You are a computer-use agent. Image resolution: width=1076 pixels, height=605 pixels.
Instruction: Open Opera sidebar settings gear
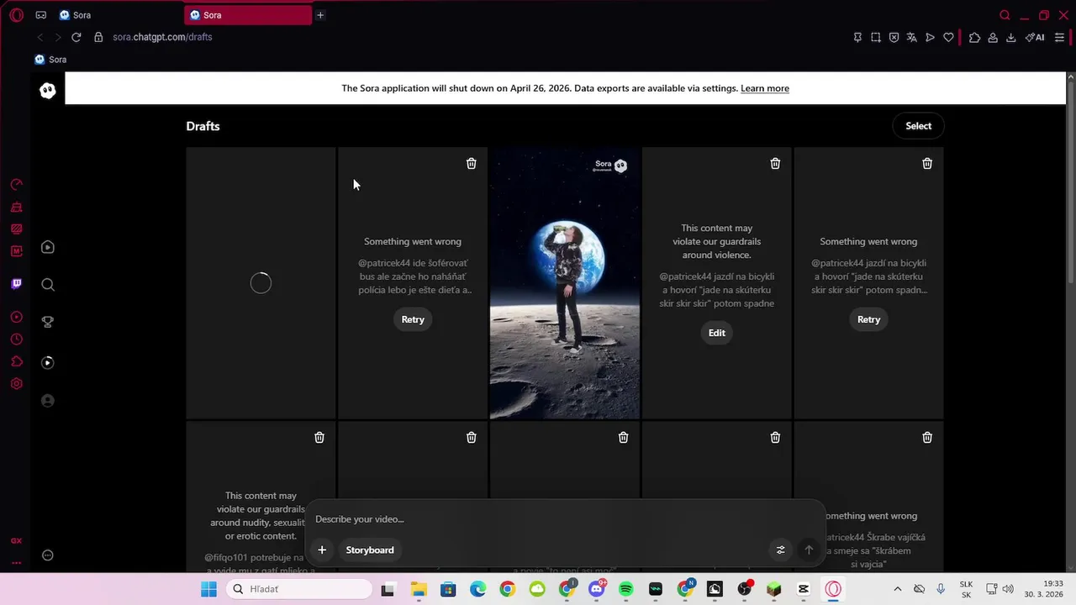pyautogui.click(x=16, y=384)
